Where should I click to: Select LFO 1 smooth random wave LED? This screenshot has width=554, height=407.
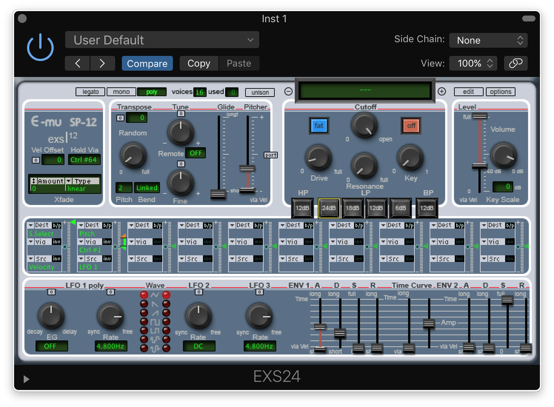click(144, 348)
